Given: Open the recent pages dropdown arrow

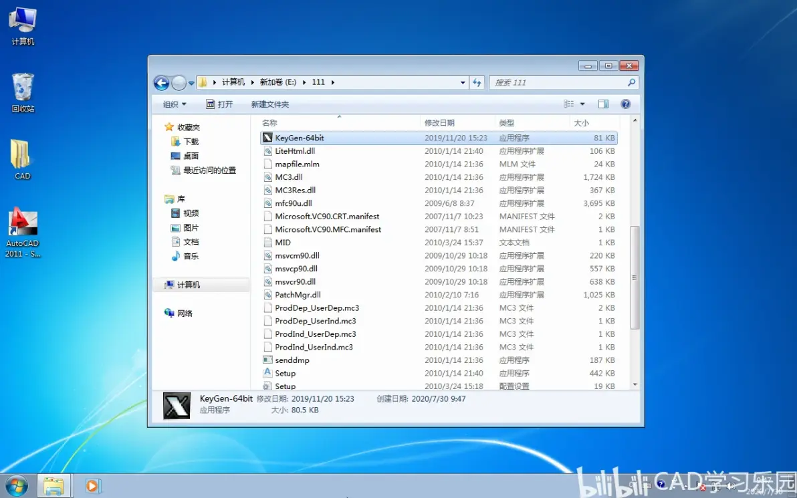Looking at the screenshot, I should pyautogui.click(x=191, y=83).
